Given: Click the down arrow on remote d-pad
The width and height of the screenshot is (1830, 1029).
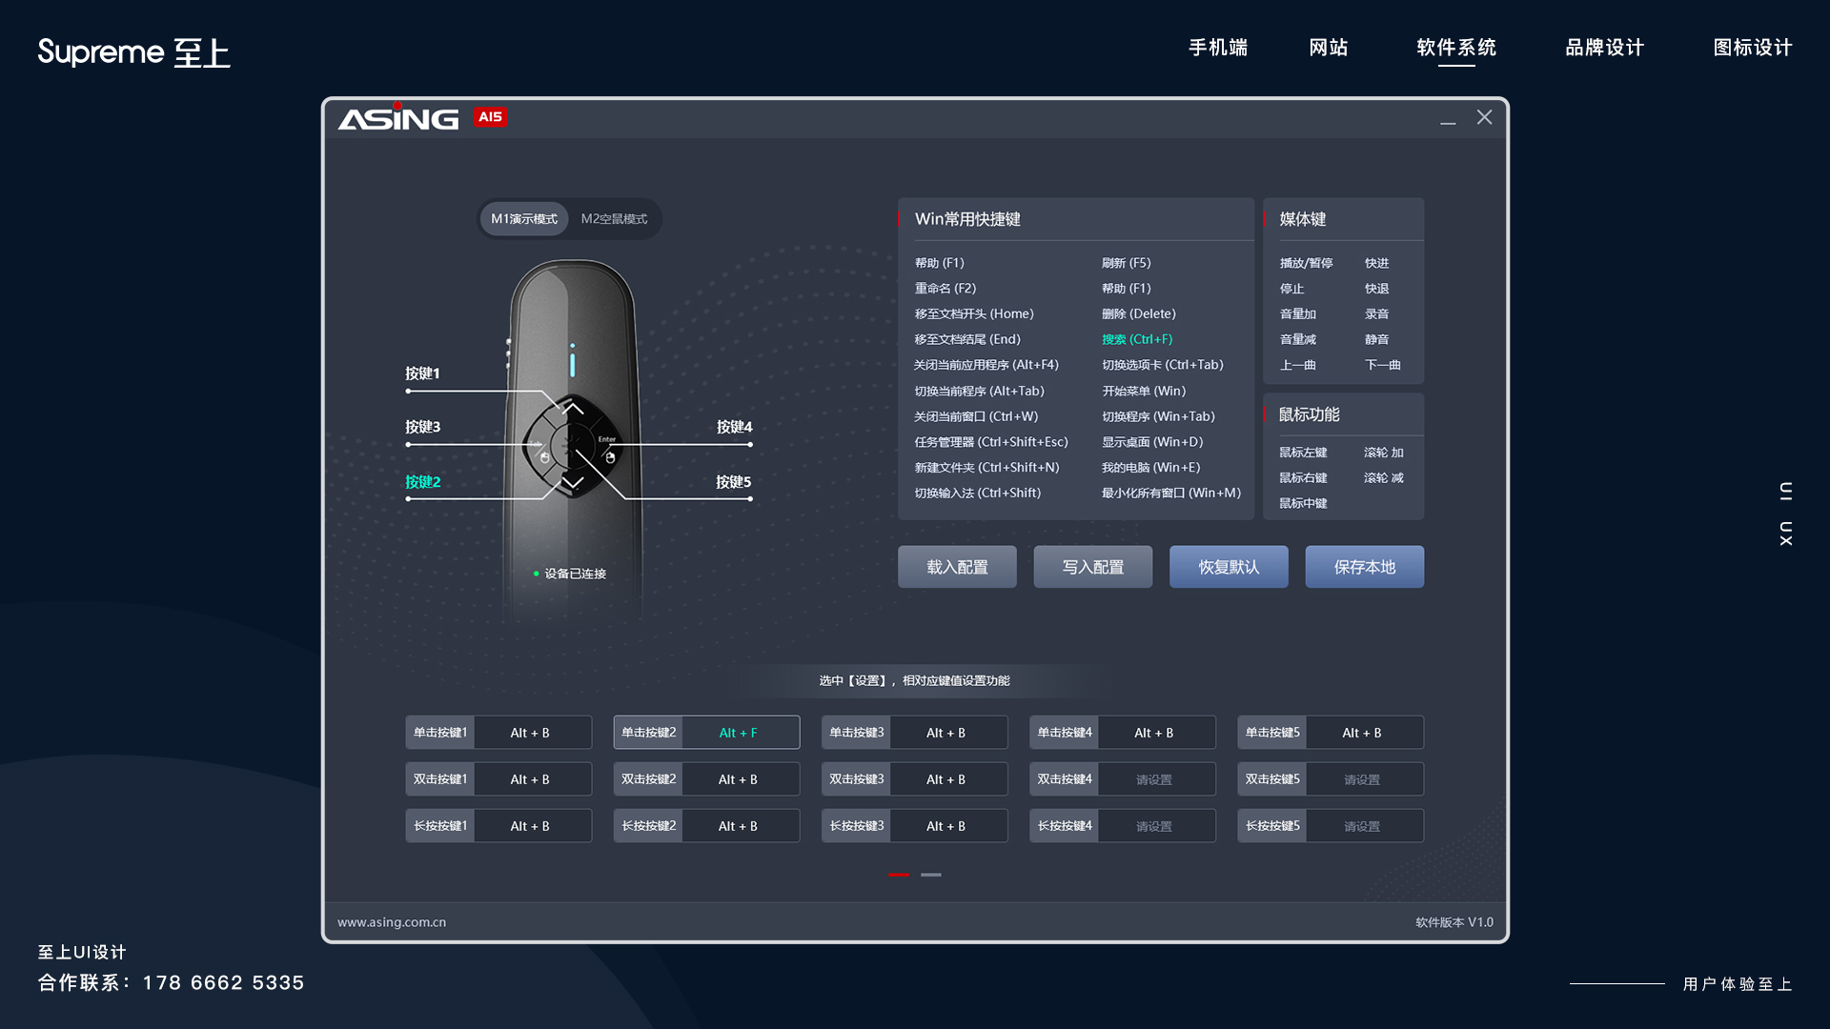Looking at the screenshot, I should (572, 482).
